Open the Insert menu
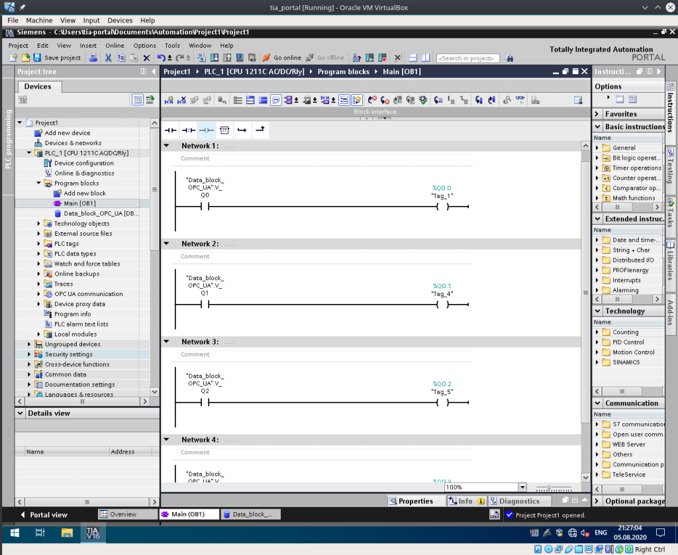 point(88,46)
